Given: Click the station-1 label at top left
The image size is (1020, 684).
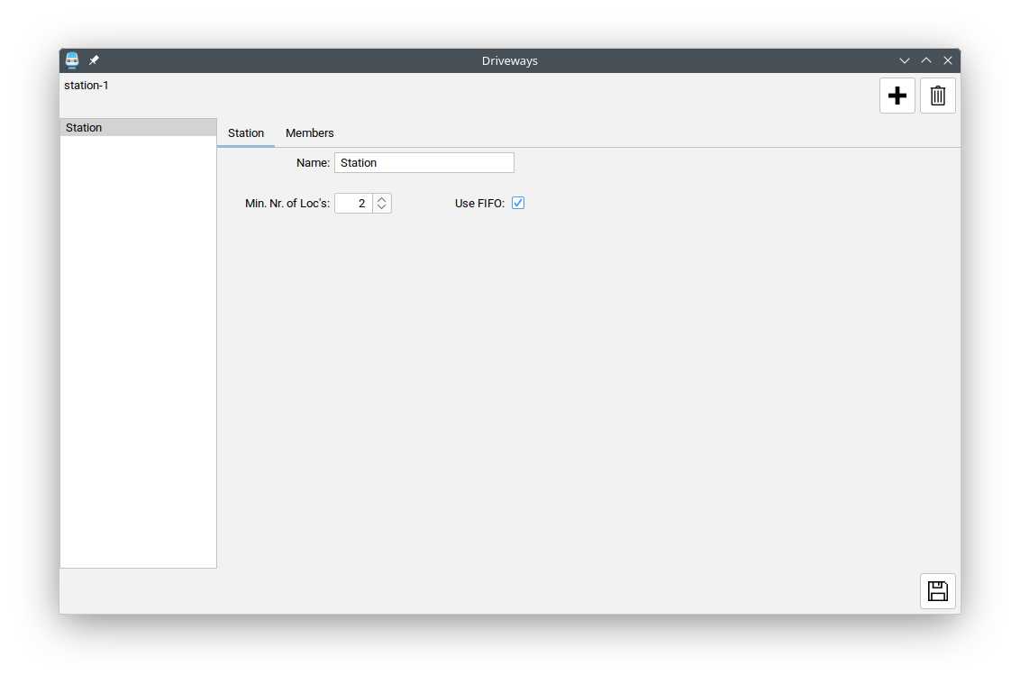Looking at the screenshot, I should 87,86.
